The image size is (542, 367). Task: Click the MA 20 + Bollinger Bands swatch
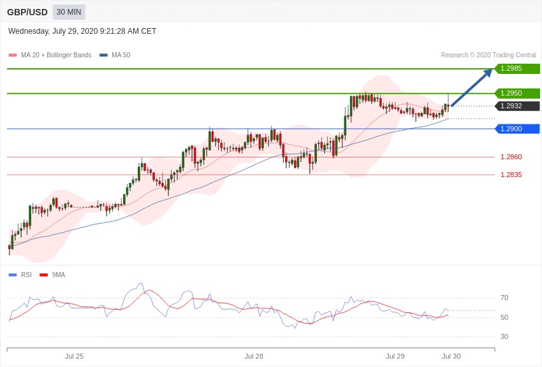point(13,55)
